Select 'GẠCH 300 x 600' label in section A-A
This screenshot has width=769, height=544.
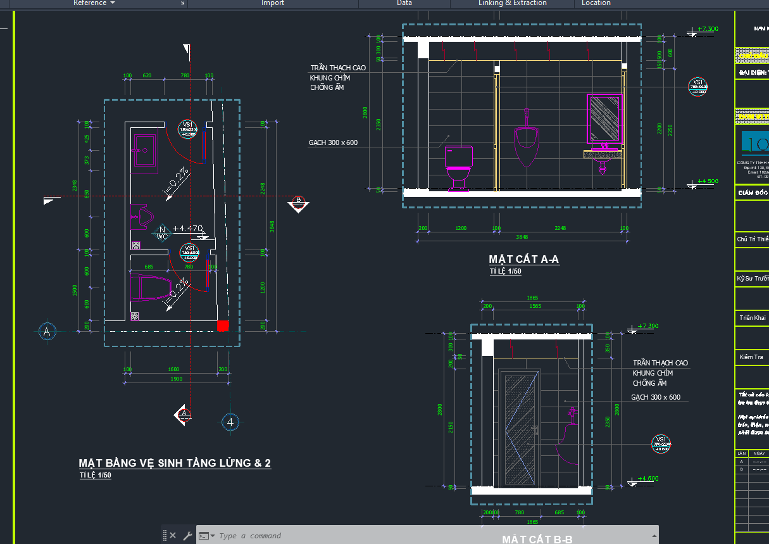(x=333, y=142)
